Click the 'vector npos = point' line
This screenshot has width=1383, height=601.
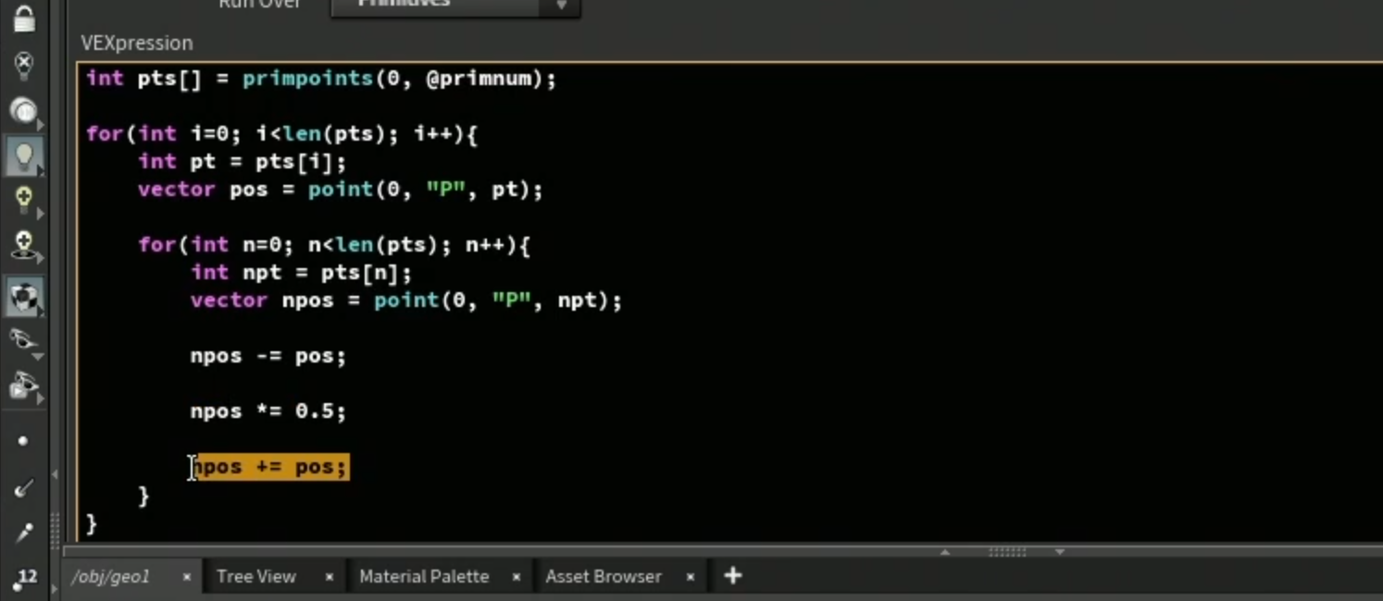click(x=406, y=300)
